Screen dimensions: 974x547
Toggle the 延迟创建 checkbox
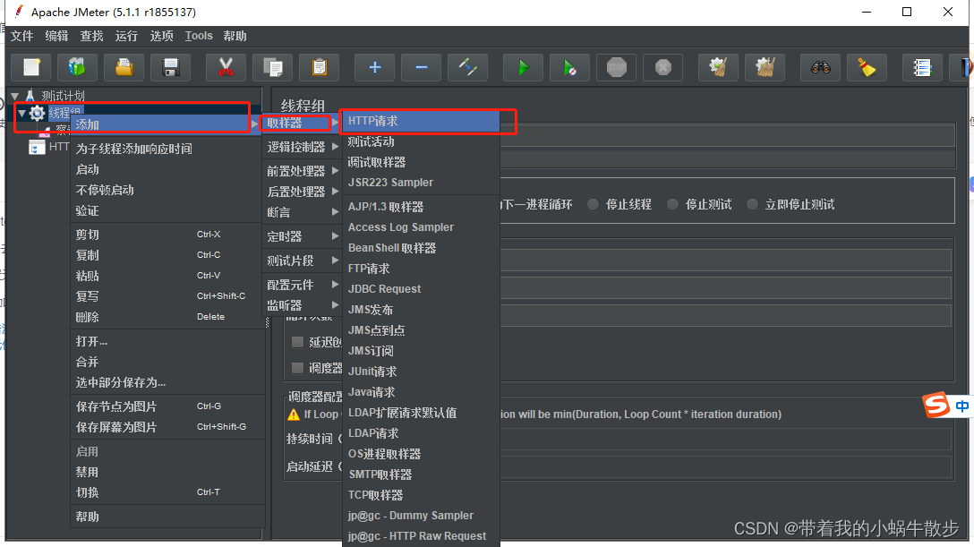[x=297, y=342]
